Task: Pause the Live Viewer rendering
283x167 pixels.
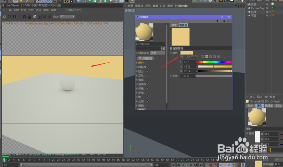Action: tap(14, 17)
